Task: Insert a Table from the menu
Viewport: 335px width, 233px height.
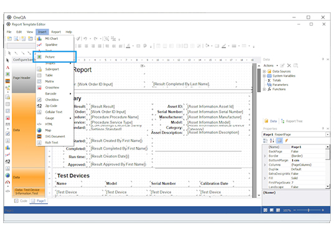Action: click(55, 75)
